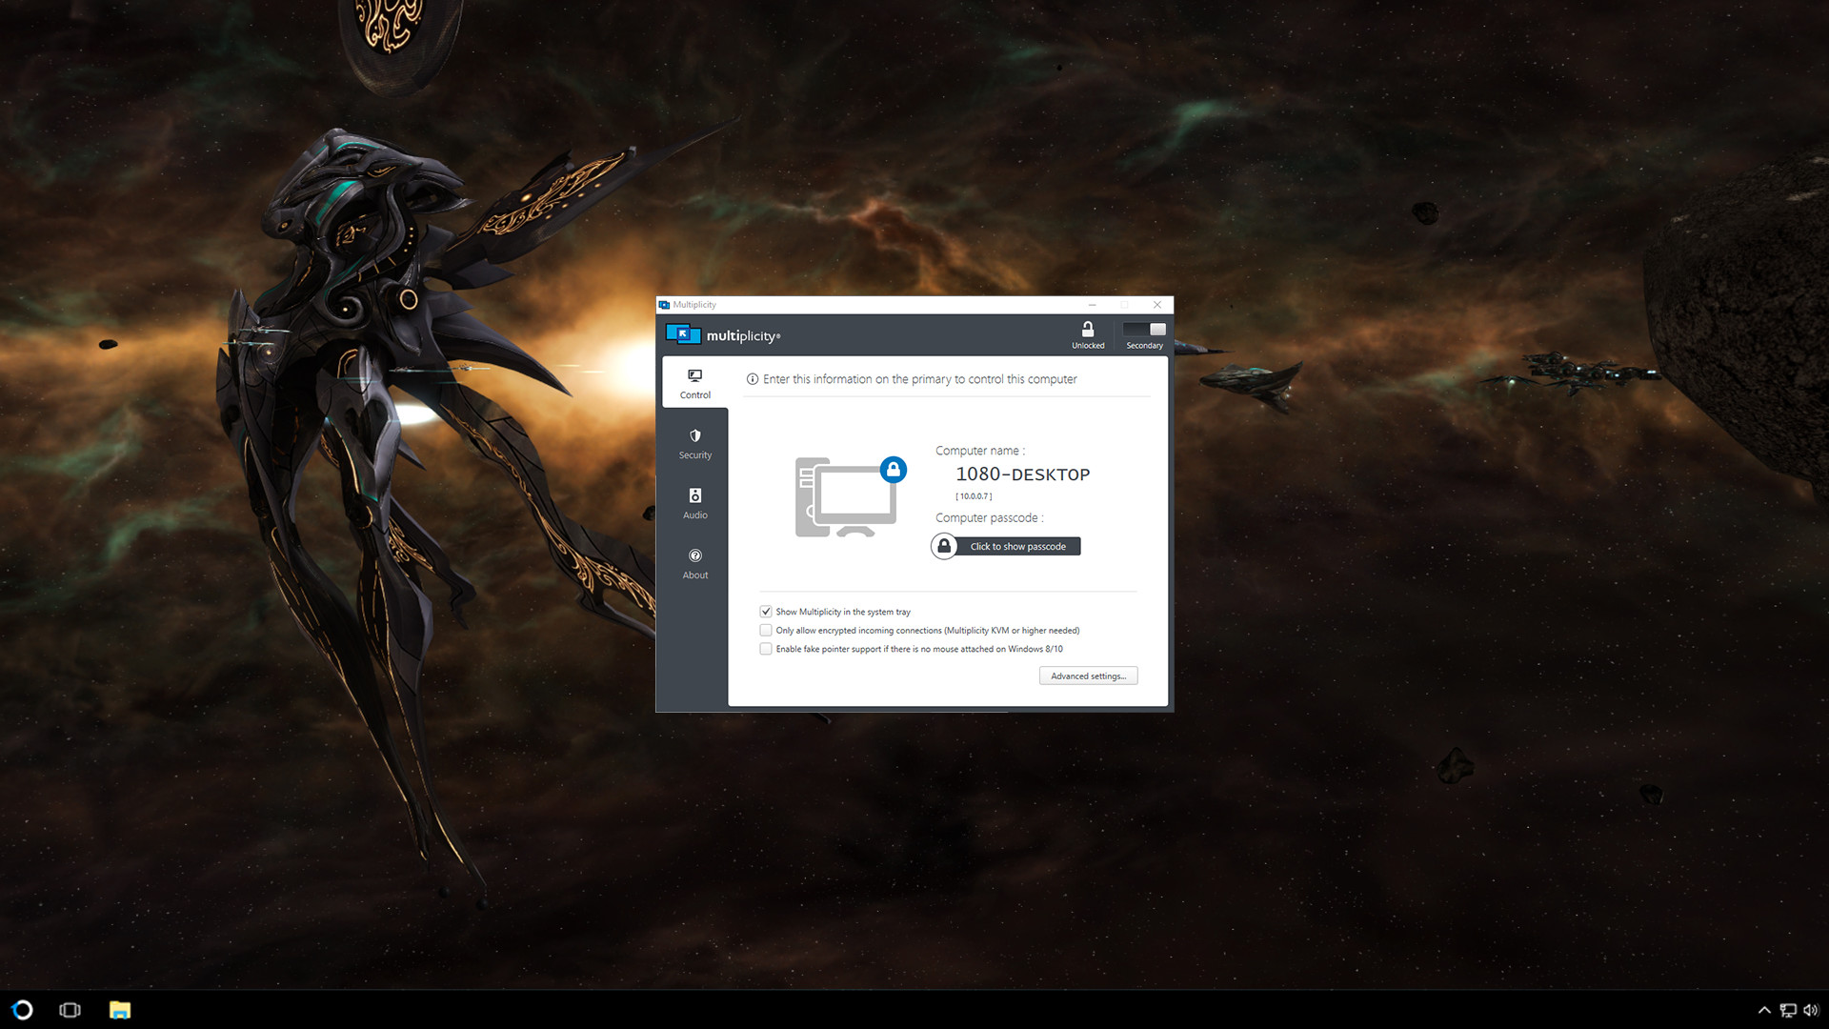1829x1029 pixels.
Task: Click the lock icon beside the passcode button
Action: click(x=943, y=545)
